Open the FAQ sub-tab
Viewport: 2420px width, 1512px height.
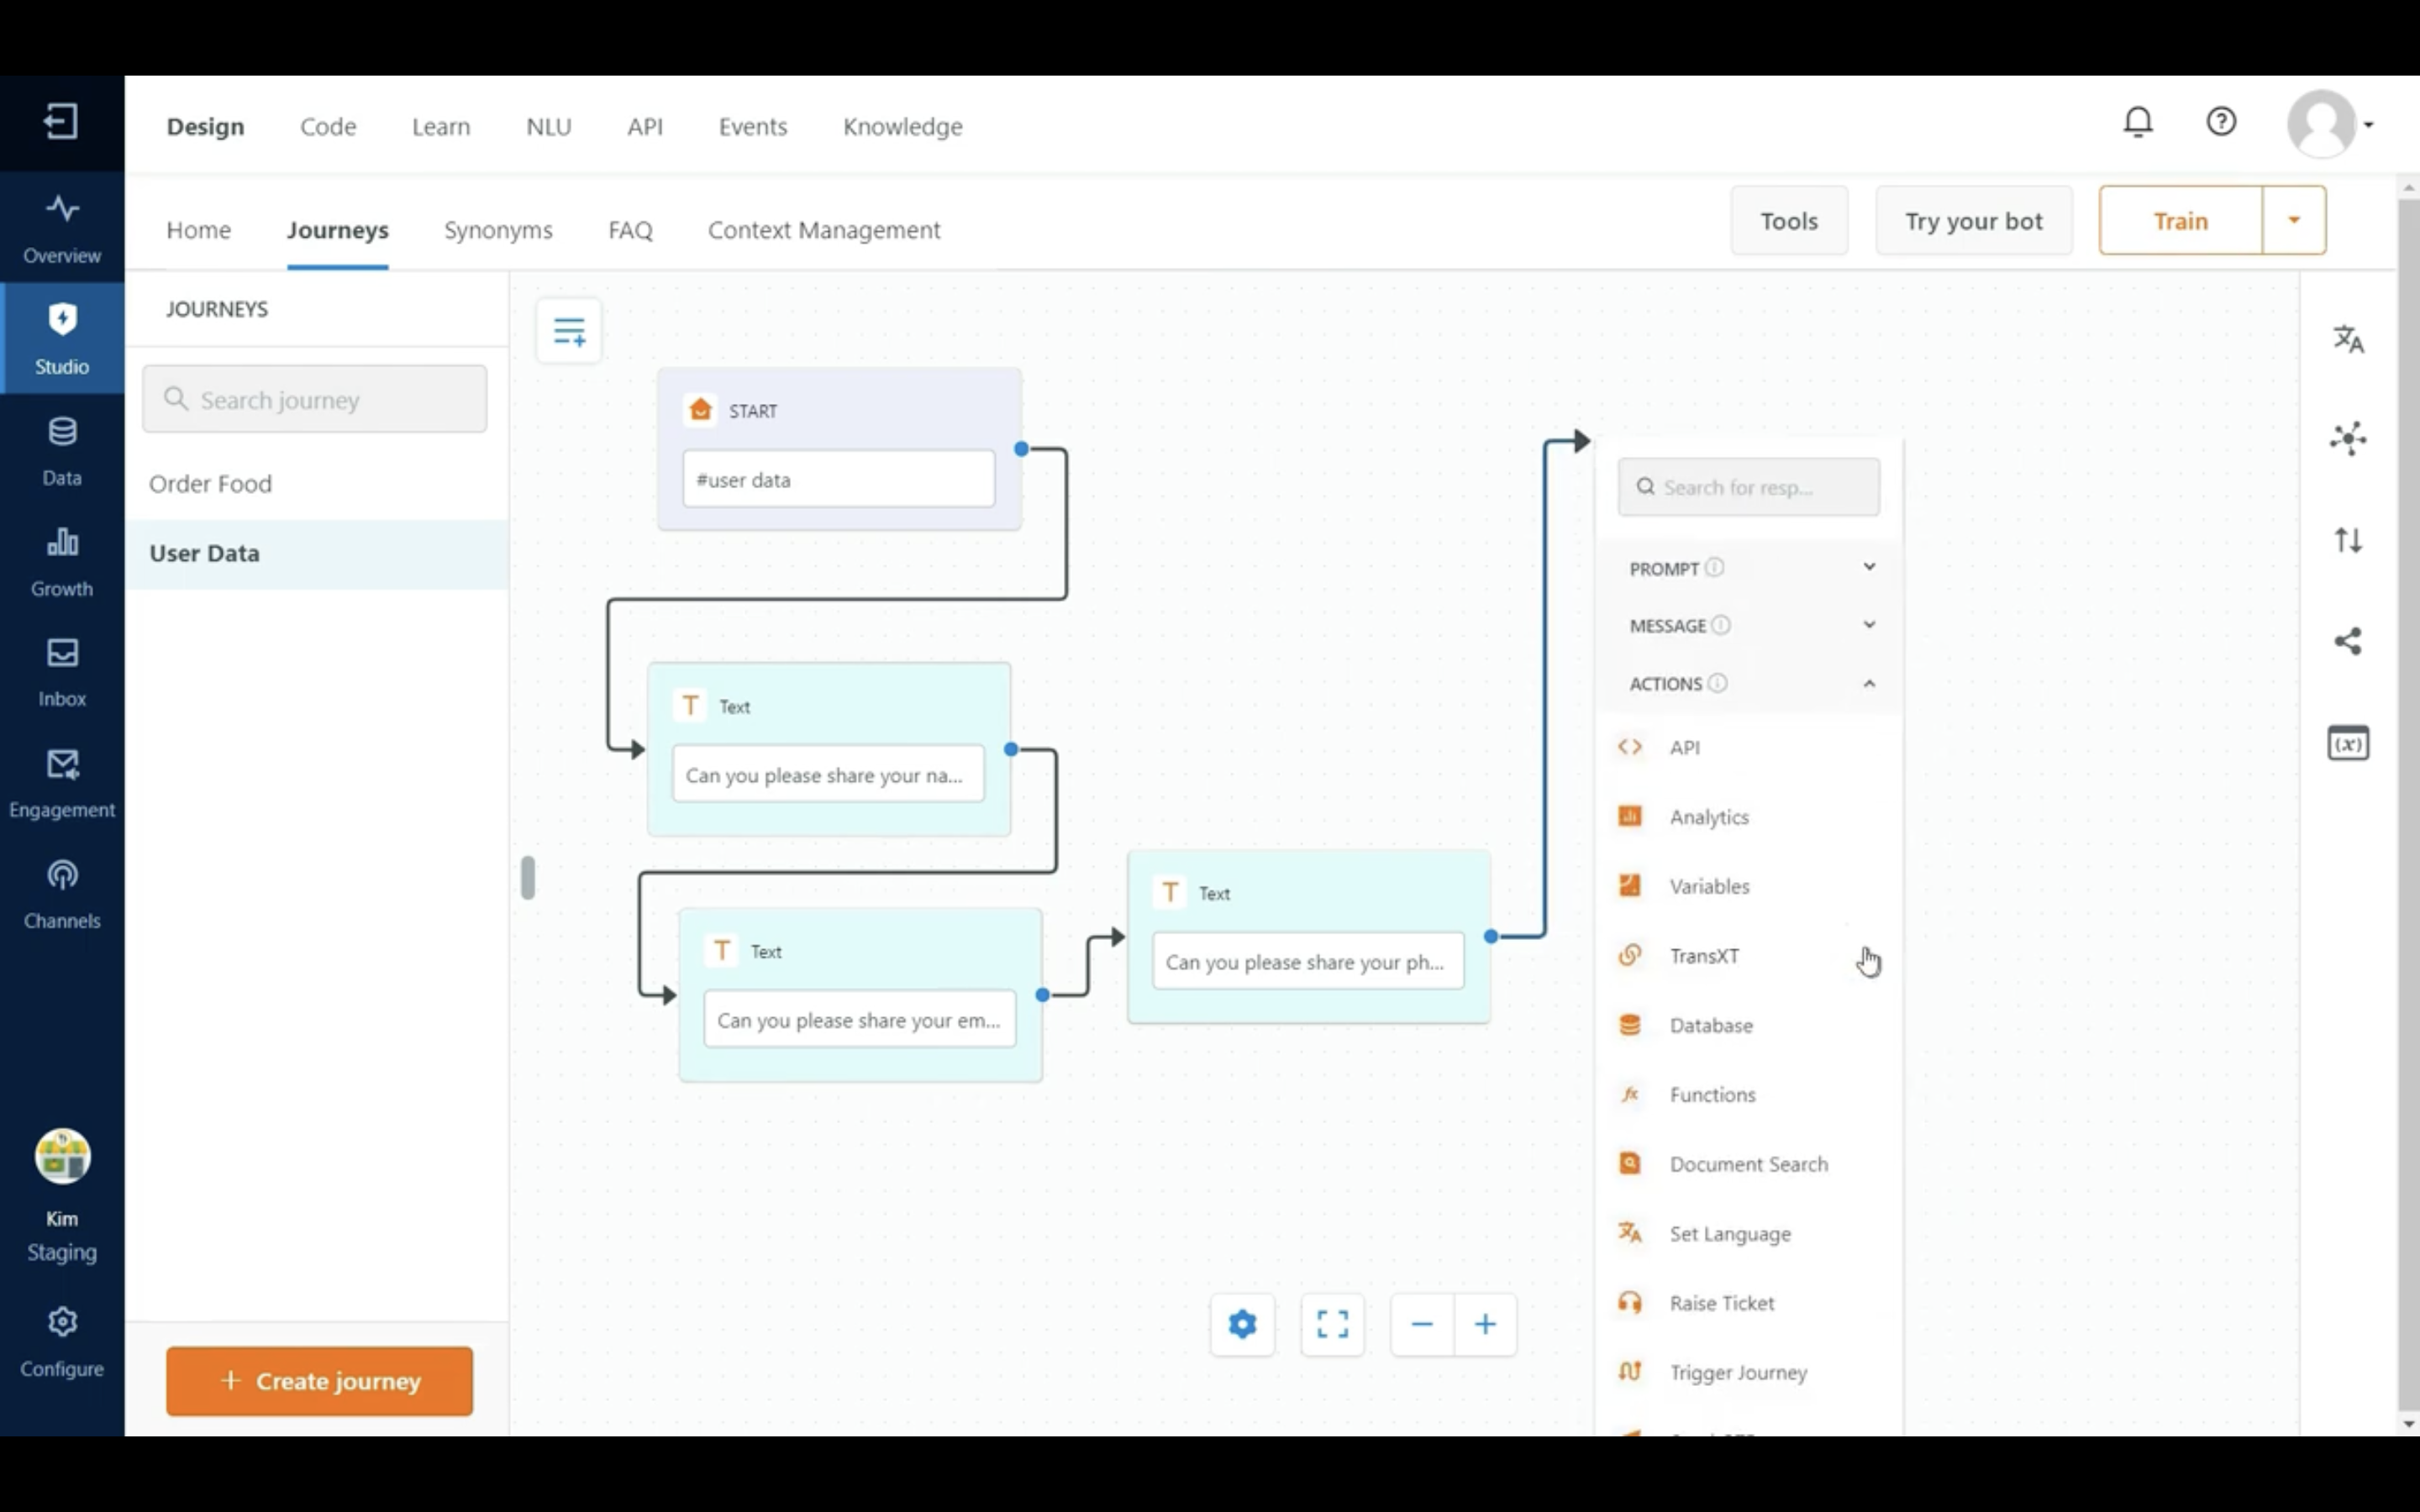pos(630,230)
